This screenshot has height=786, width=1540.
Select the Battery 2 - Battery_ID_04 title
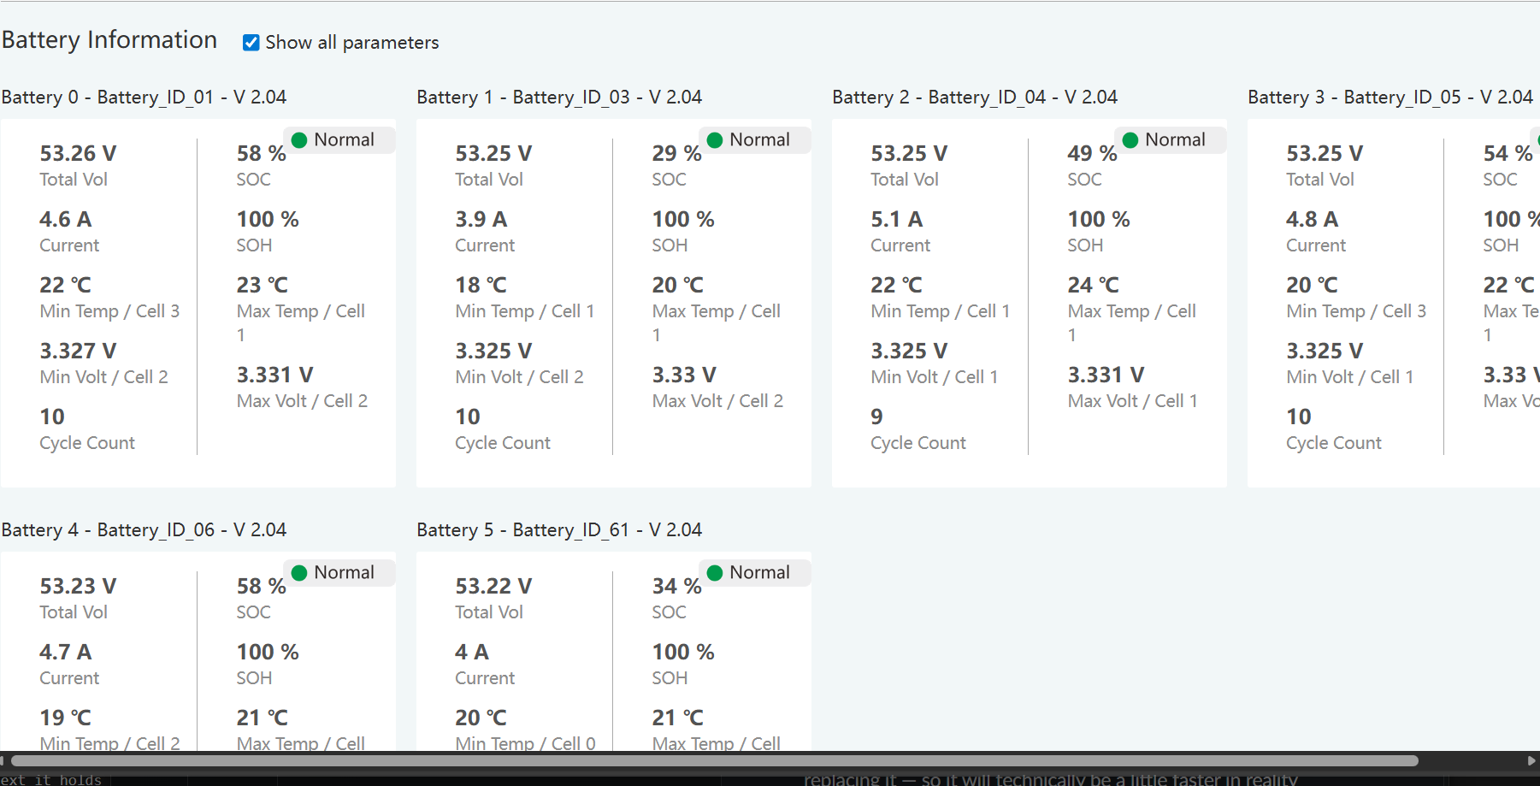coord(975,98)
